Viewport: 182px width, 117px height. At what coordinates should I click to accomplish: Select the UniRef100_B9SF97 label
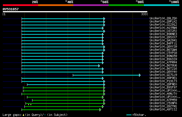163,88
